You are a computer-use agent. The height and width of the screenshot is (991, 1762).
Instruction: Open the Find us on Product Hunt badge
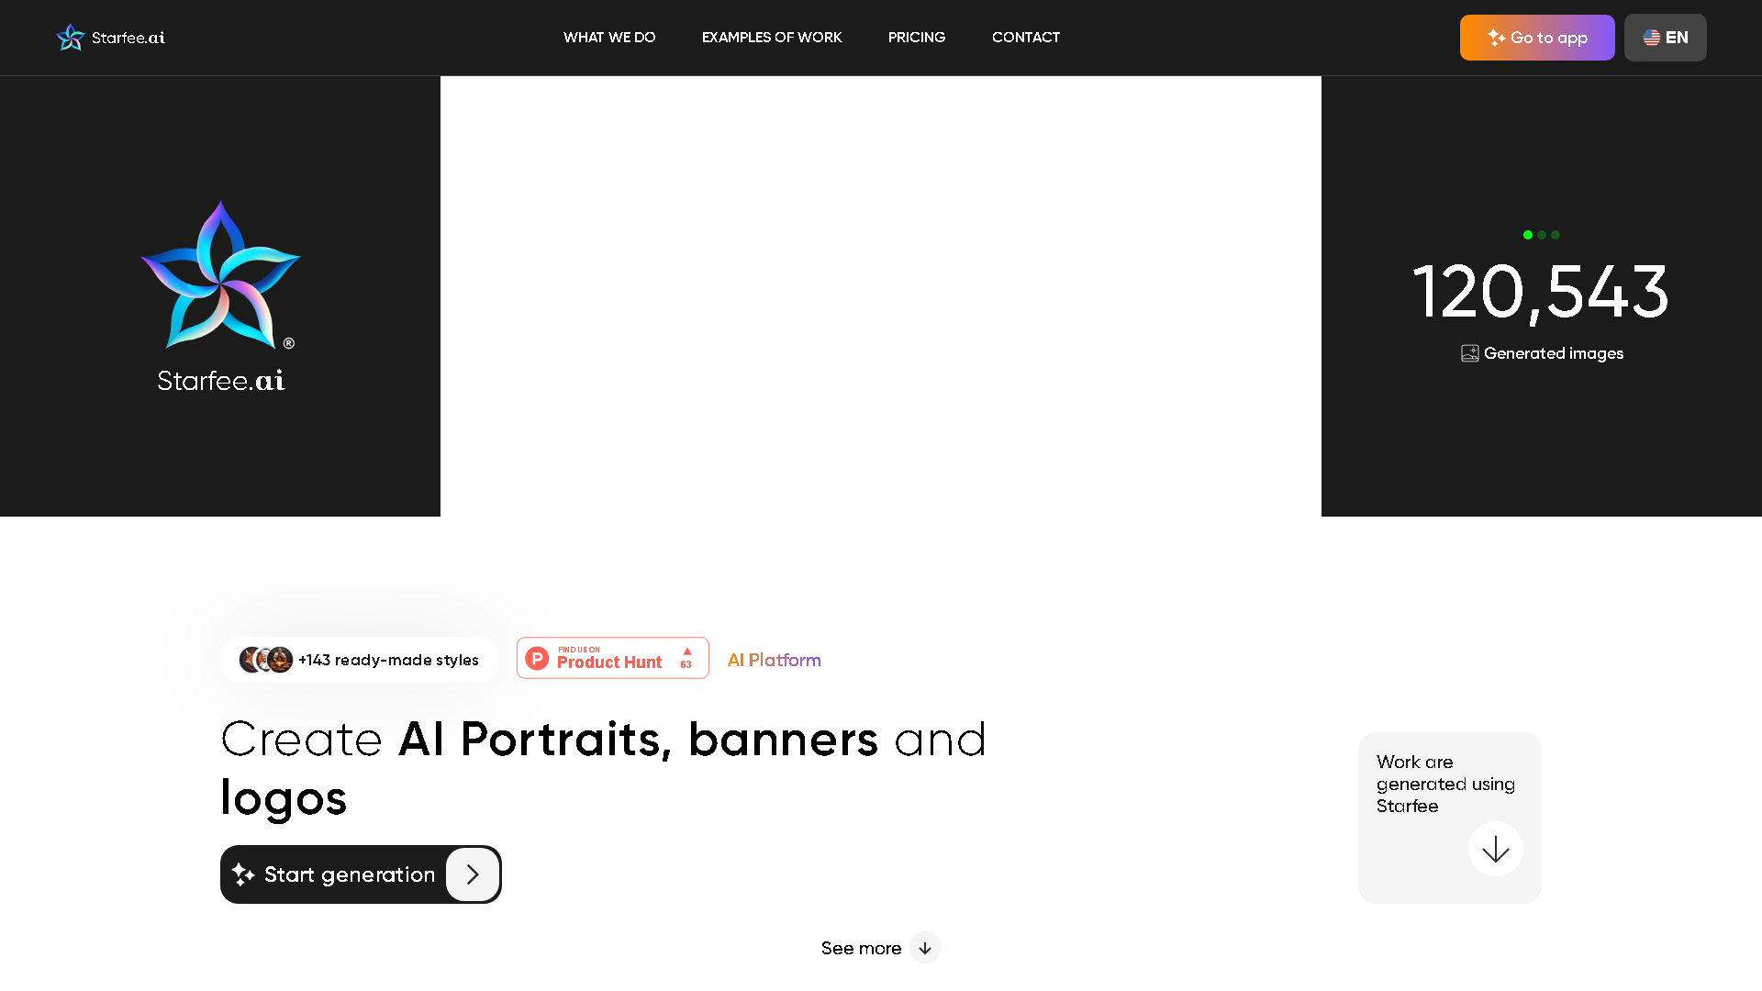613,658
